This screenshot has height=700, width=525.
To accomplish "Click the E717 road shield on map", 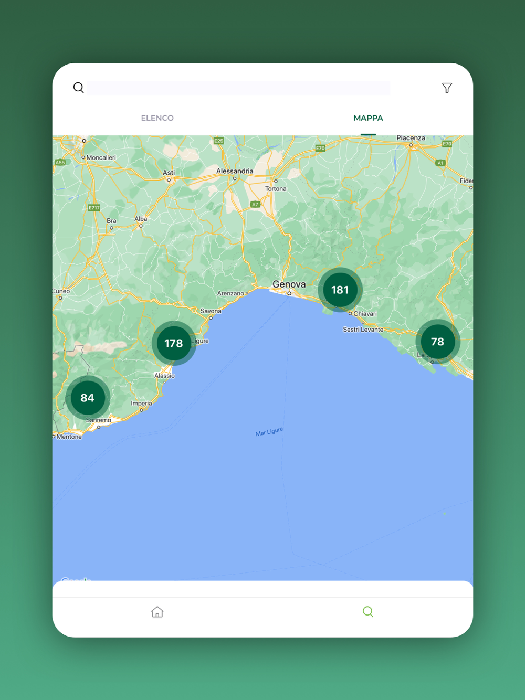I will click(94, 208).
